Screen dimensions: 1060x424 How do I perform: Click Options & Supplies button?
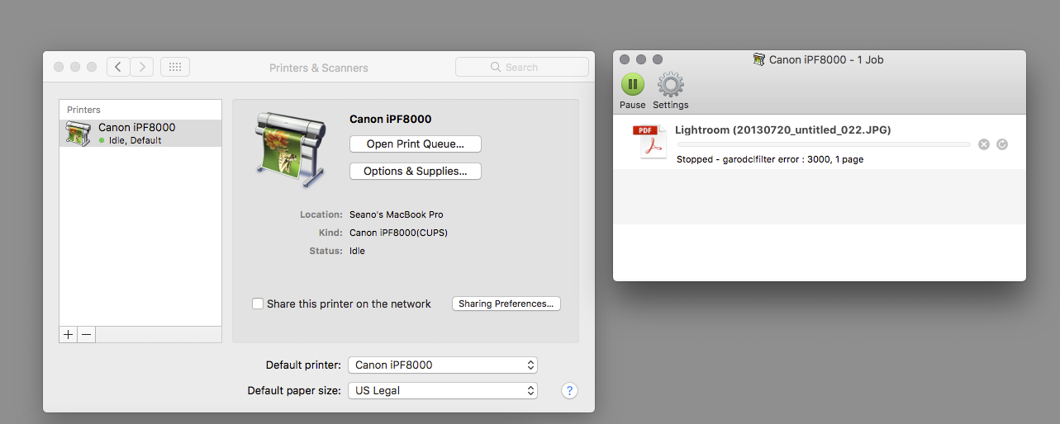coord(415,171)
